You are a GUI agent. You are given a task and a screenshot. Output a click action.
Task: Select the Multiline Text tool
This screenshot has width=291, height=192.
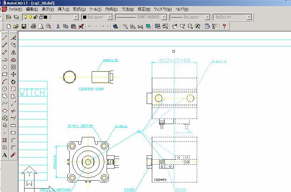coord(5,155)
